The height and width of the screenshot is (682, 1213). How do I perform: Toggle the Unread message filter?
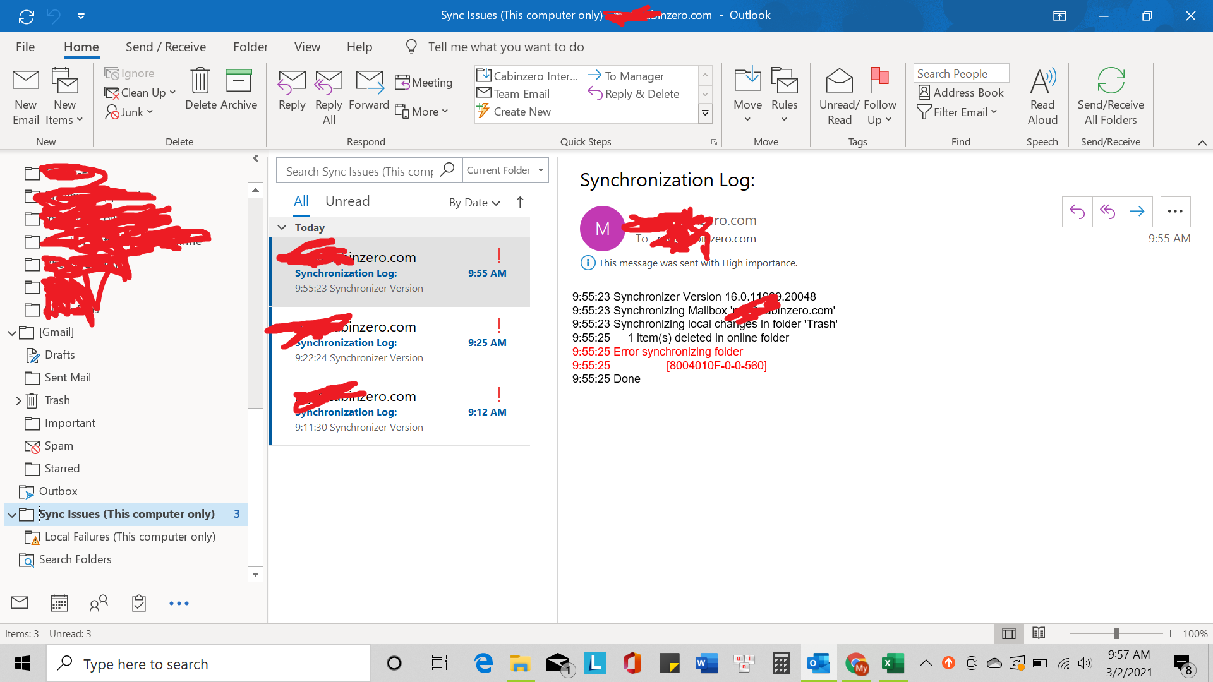pos(347,201)
